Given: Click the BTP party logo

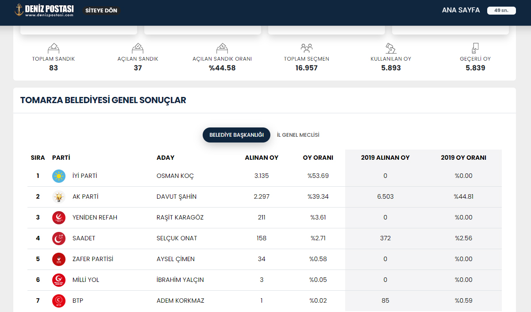Looking at the screenshot, I should 59,301.
